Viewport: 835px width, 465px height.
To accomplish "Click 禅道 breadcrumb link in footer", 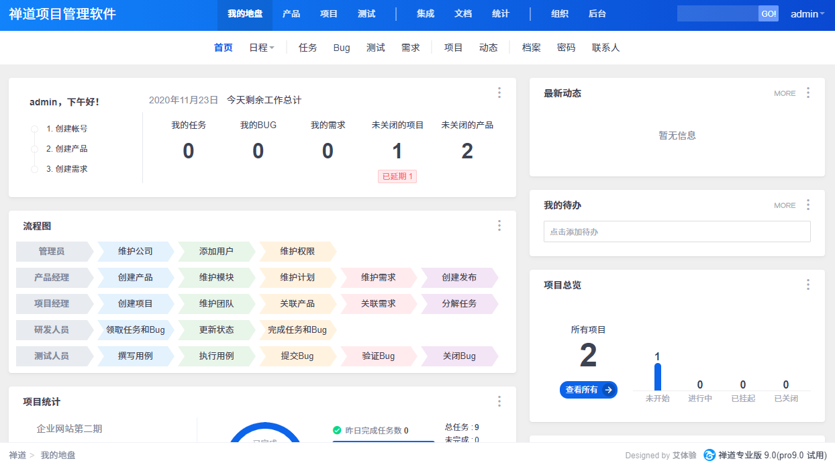I will 17,455.
